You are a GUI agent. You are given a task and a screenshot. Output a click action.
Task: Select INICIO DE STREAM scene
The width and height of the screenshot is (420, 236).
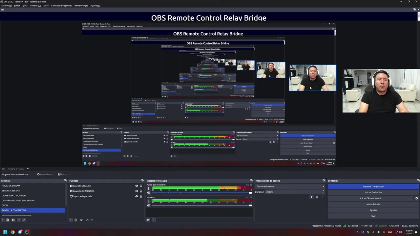[32, 186]
